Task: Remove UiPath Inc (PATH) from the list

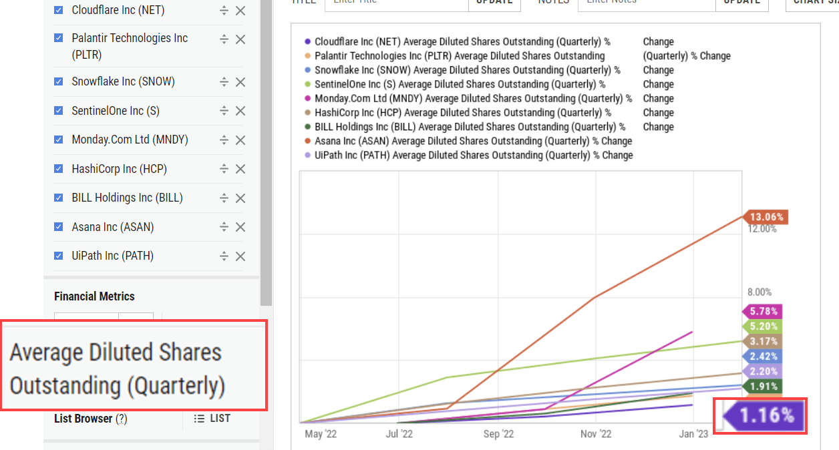Action: point(240,256)
